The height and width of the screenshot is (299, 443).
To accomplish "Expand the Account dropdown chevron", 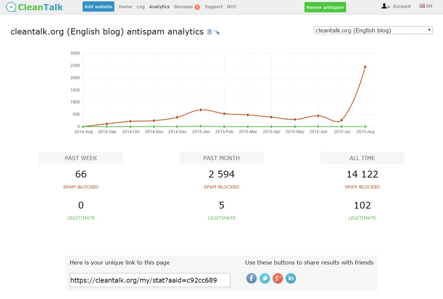I will coord(389,7).
